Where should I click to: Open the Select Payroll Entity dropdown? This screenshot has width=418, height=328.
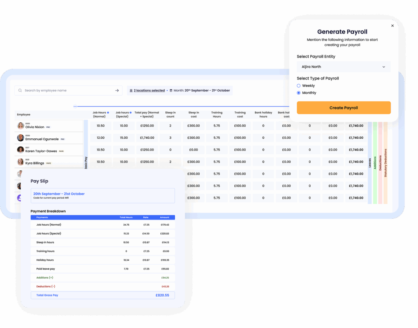343,67
